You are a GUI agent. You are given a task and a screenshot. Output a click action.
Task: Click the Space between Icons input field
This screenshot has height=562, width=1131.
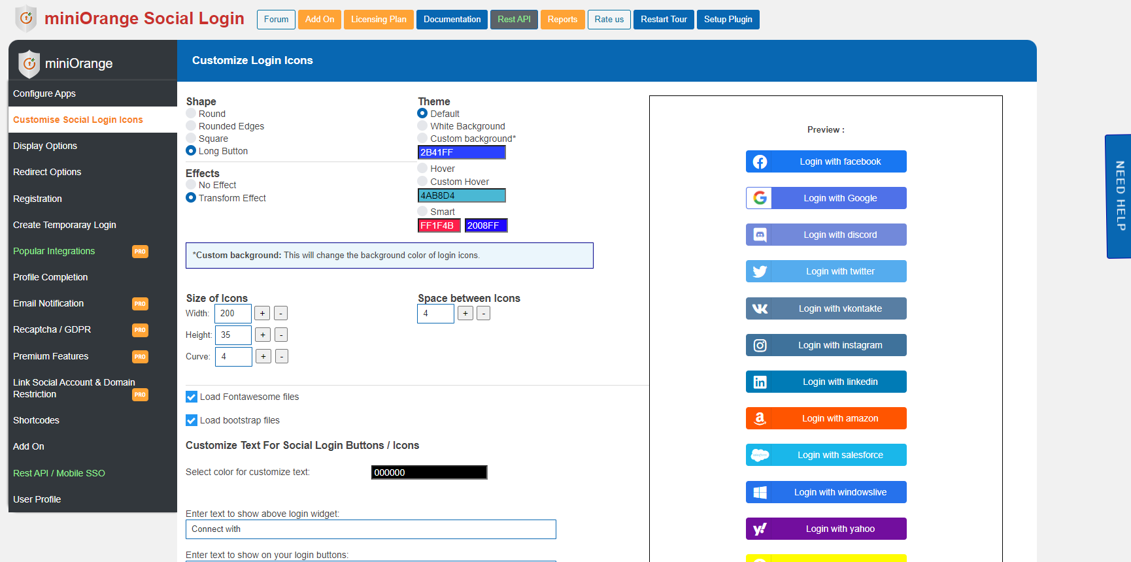click(436, 314)
